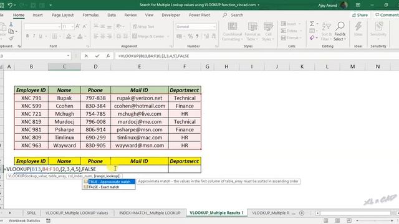This screenshot has width=399, height=224.
Task: Select column C header
Action: coord(64,67)
